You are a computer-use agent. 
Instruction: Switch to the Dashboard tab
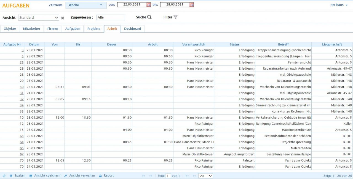pos(133,28)
